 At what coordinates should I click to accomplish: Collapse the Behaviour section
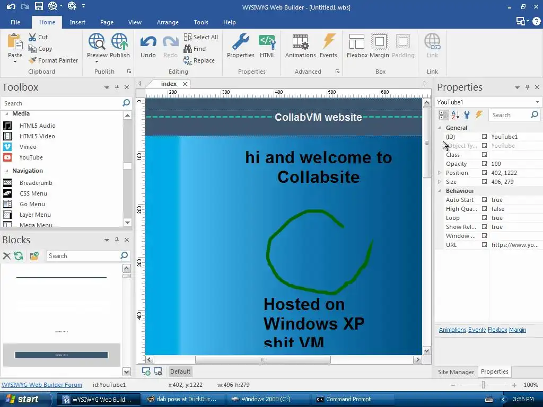pyautogui.click(x=440, y=191)
